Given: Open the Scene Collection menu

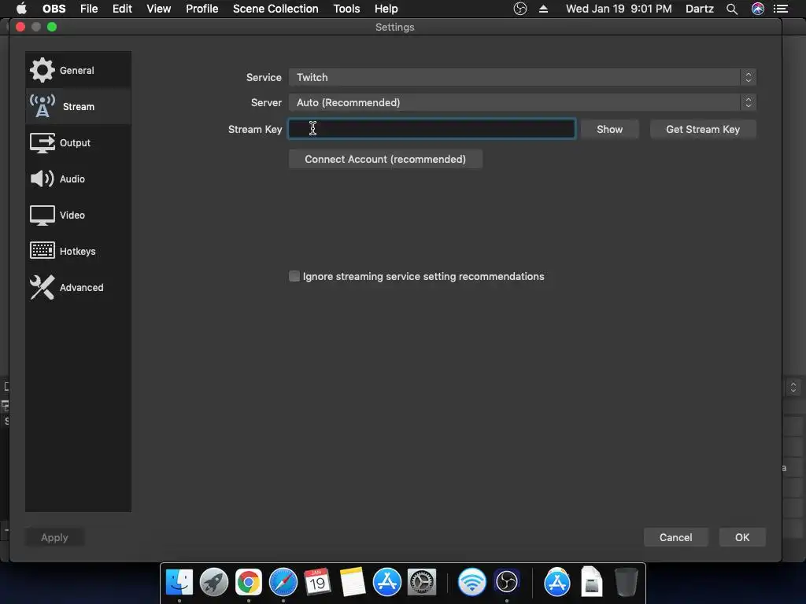Looking at the screenshot, I should point(275,9).
